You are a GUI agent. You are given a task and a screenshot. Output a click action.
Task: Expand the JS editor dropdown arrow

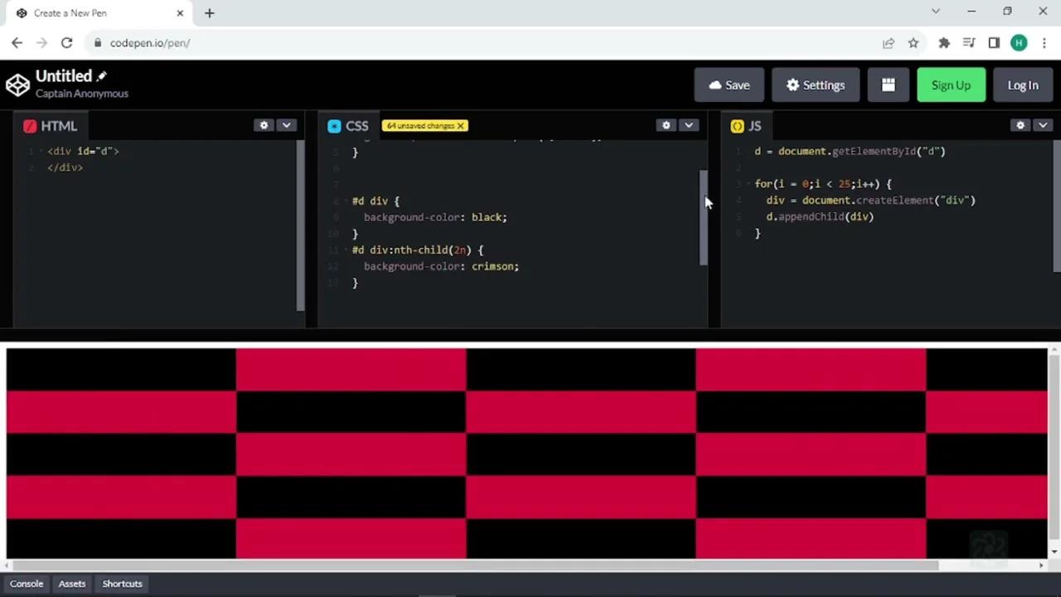[x=1042, y=125]
